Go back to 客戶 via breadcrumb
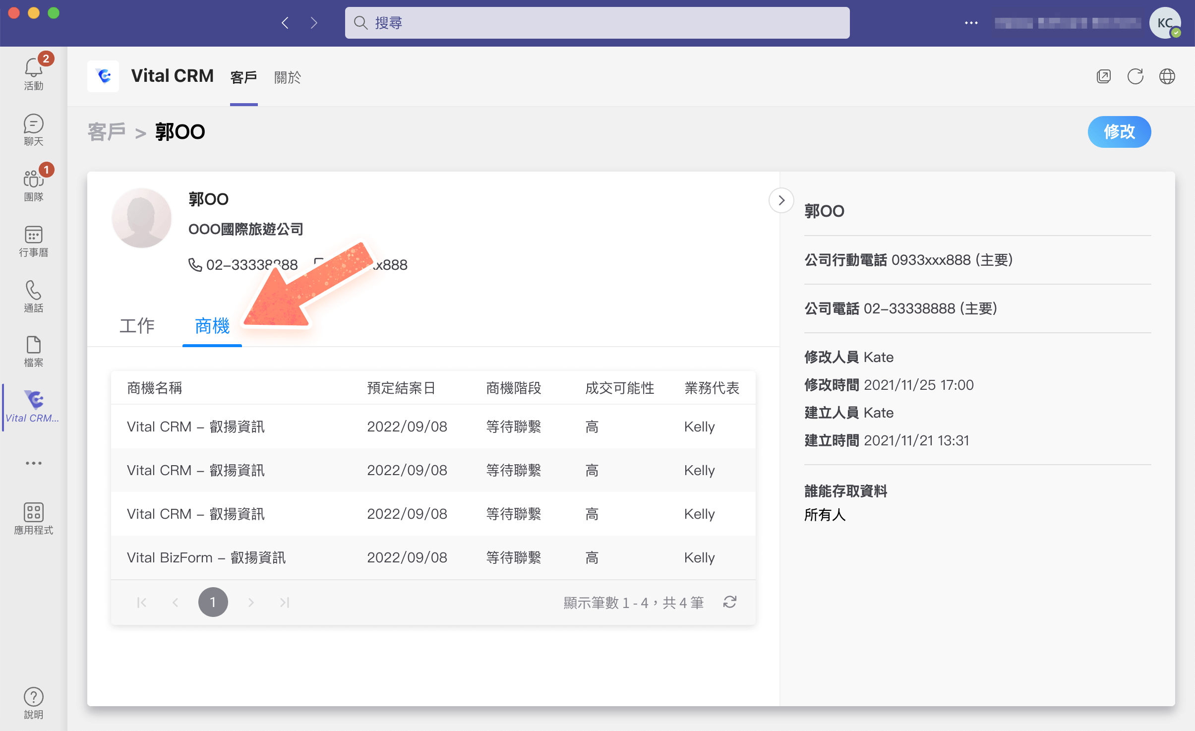The width and height of the screenshot is (1195, 731). (107, 132)
